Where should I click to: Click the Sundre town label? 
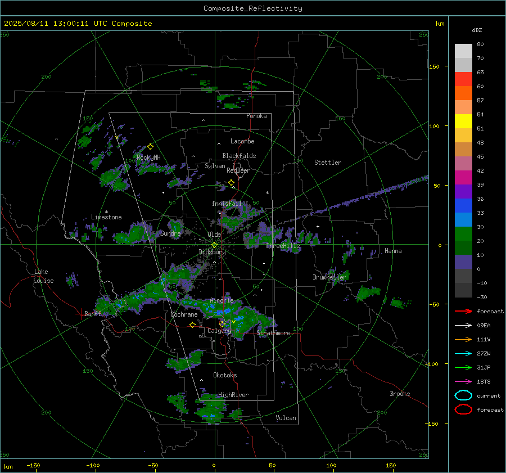(170, 233)
